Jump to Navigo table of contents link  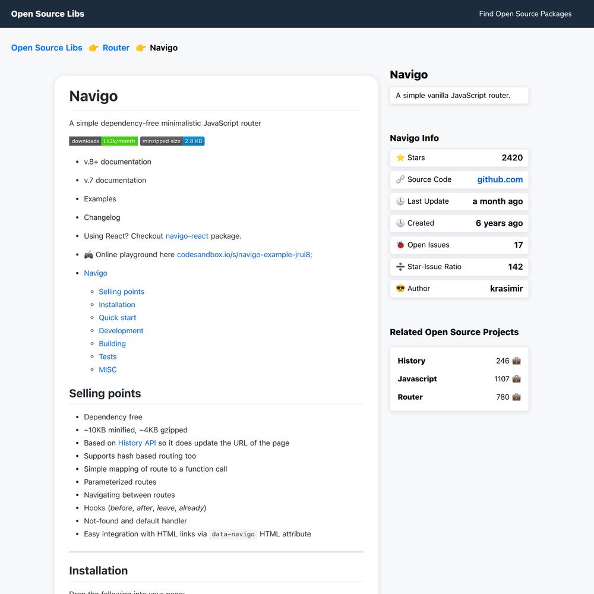tap(96, 273)
